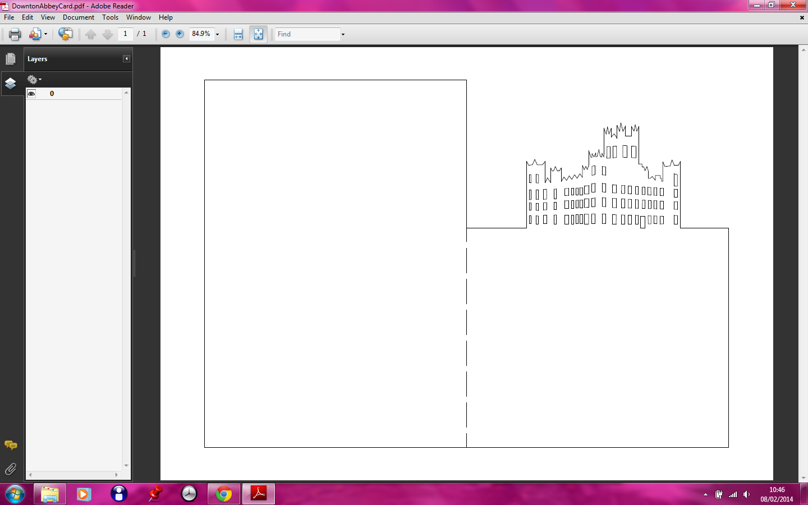Open the blue person icon on taskbar
Viewport: 808px width, 505px height.
click(119, 494)
